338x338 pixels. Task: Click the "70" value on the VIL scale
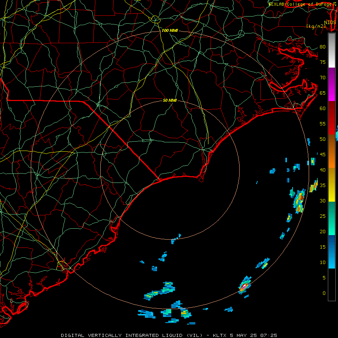(323, 78)
